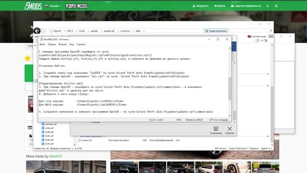Open the RDR2 MODS site link

77,6
